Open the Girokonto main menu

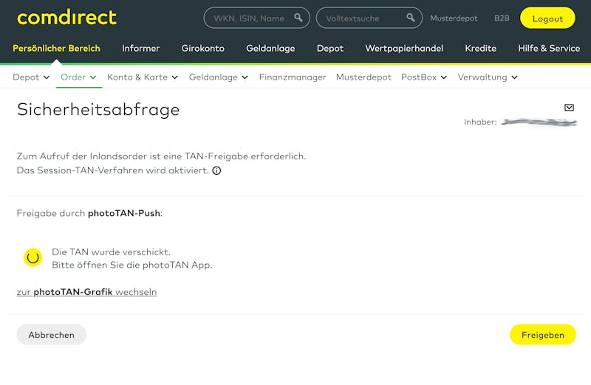[x=202, y=48]
